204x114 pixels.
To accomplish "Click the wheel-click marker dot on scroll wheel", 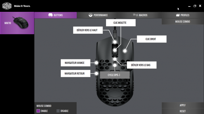I will [115, 50].
